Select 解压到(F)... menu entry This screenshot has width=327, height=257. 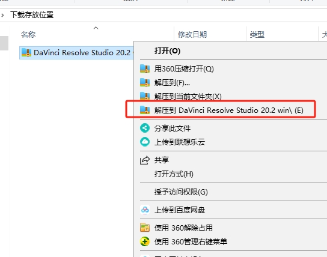point(172,83)
